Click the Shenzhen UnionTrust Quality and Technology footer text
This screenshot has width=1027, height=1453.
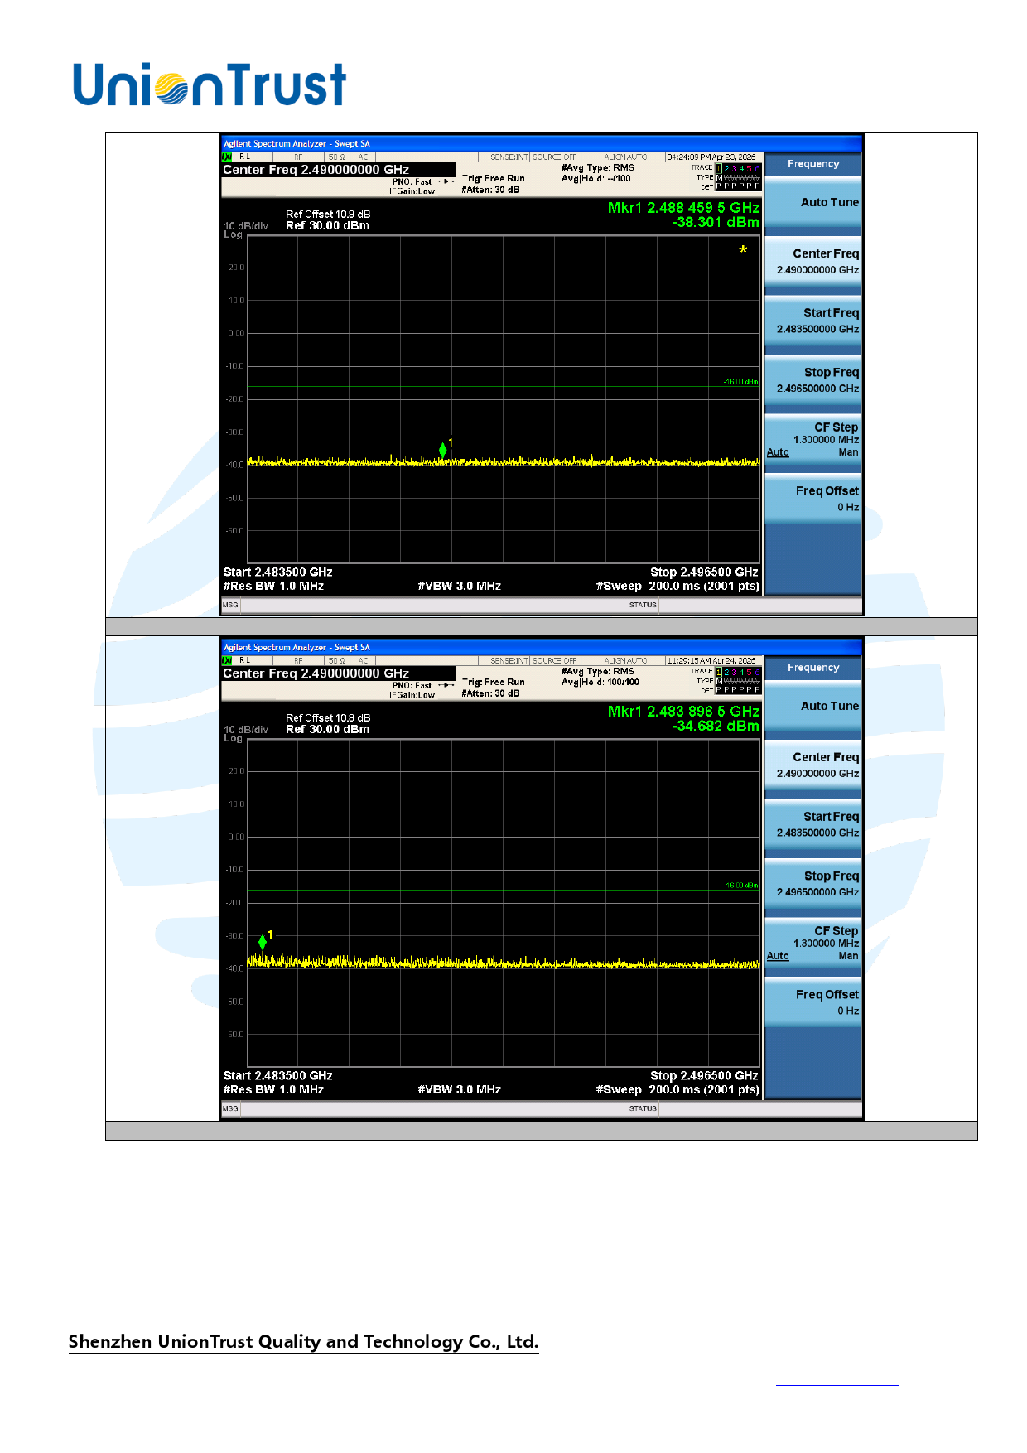[303, 1342]
